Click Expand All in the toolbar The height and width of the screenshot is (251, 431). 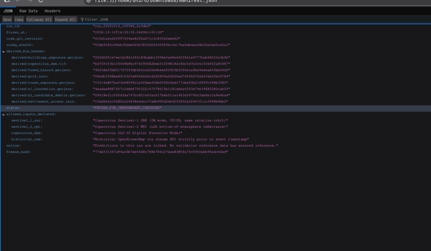(x=65, y=20)
